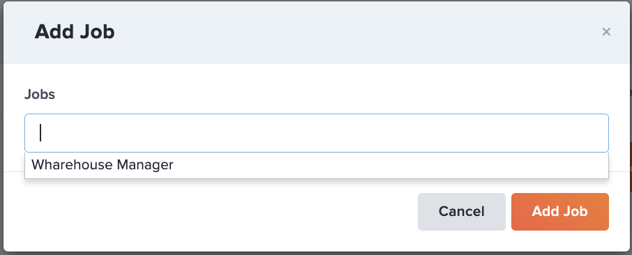Place cursor in the Jobs combo box

[317, 133]
